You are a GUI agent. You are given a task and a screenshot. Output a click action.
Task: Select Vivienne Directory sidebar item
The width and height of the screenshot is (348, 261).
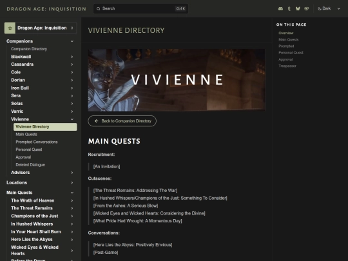pos(45,127)
